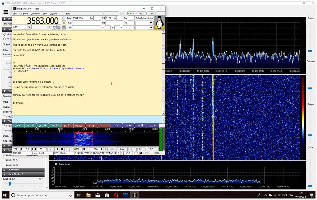Open Task View in the taskbar

tap(79, 195)
